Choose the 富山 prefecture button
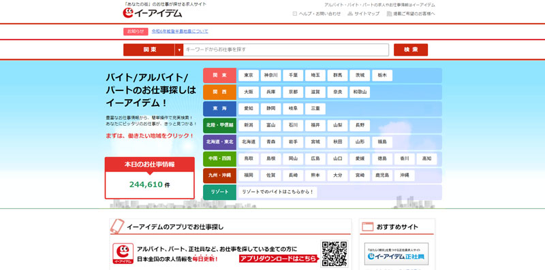Viewport: 545px width, 270px height. click(270, 125)
